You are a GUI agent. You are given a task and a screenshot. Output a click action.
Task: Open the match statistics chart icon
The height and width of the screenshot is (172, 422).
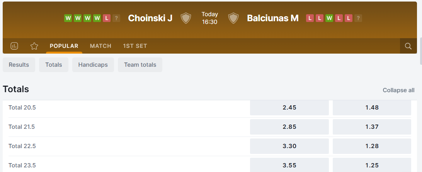pyautogui.click(x=14, y=46)
